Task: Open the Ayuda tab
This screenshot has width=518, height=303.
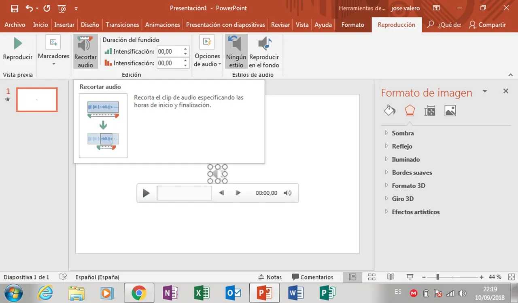Action: pos(323,25)
